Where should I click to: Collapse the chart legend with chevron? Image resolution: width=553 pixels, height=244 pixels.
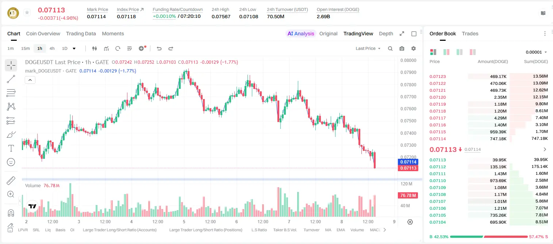click(30, 80)
